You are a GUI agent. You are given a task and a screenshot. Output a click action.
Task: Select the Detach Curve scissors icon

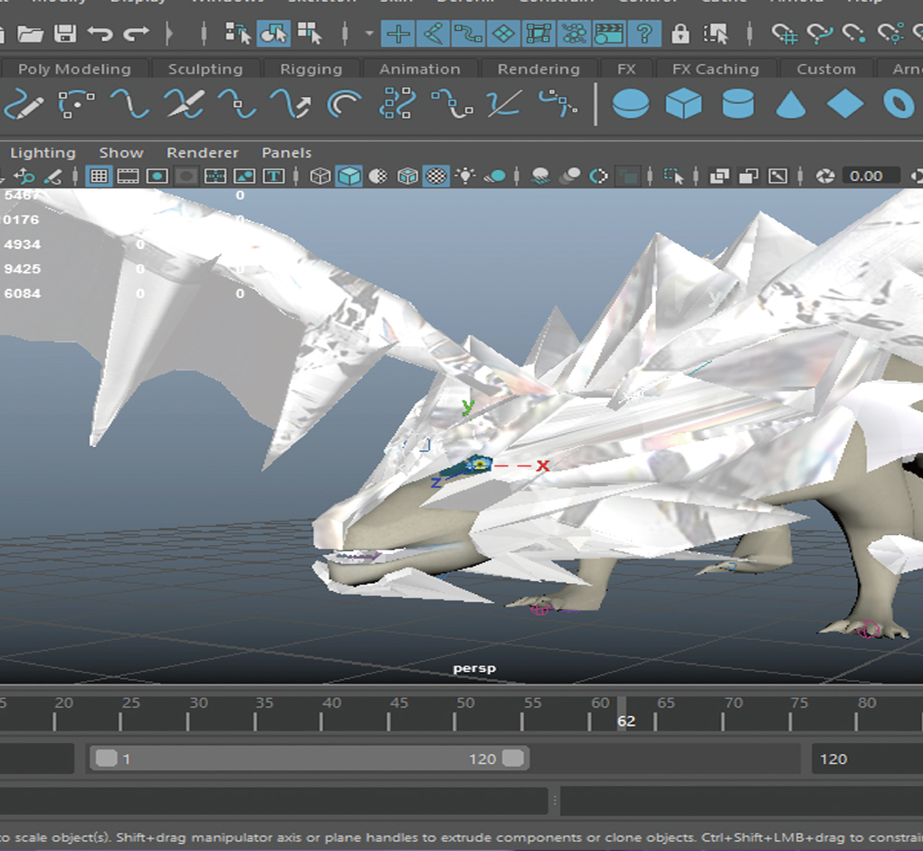(185, 103)
